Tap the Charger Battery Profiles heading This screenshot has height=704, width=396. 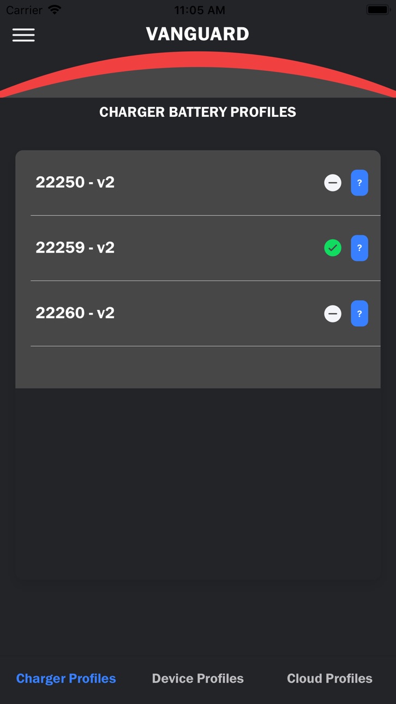point(197,112)
